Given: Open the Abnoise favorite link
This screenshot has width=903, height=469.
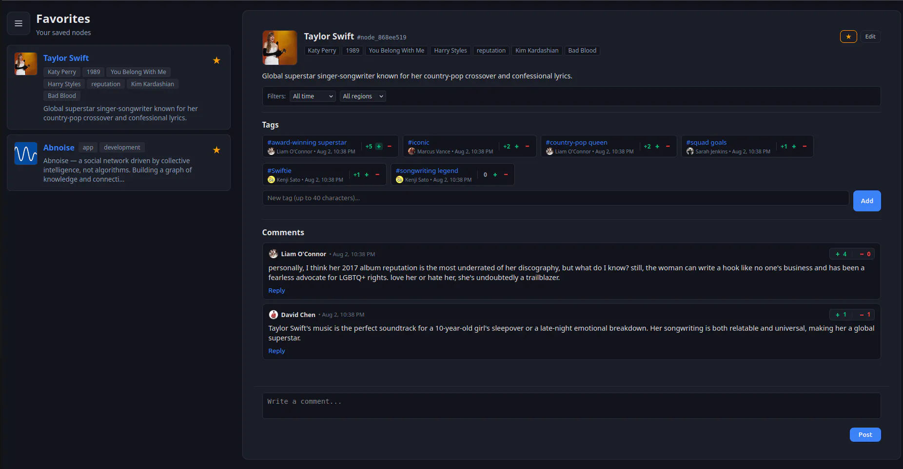Looking at the screenshot, I should click(x=59, y=148).
